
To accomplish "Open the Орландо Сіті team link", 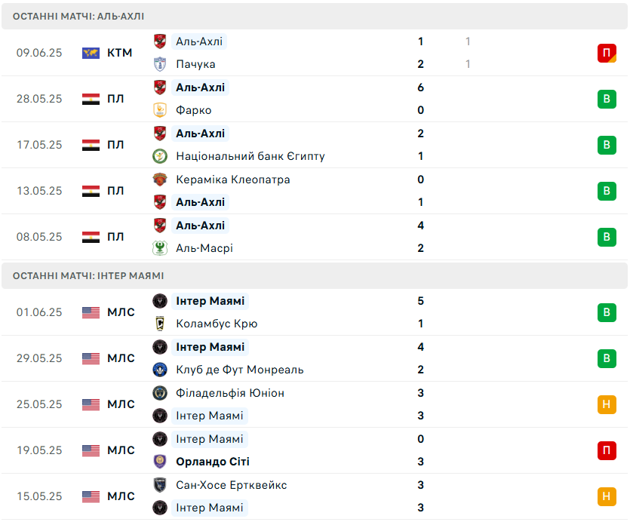I will click(x=213, y=462).
